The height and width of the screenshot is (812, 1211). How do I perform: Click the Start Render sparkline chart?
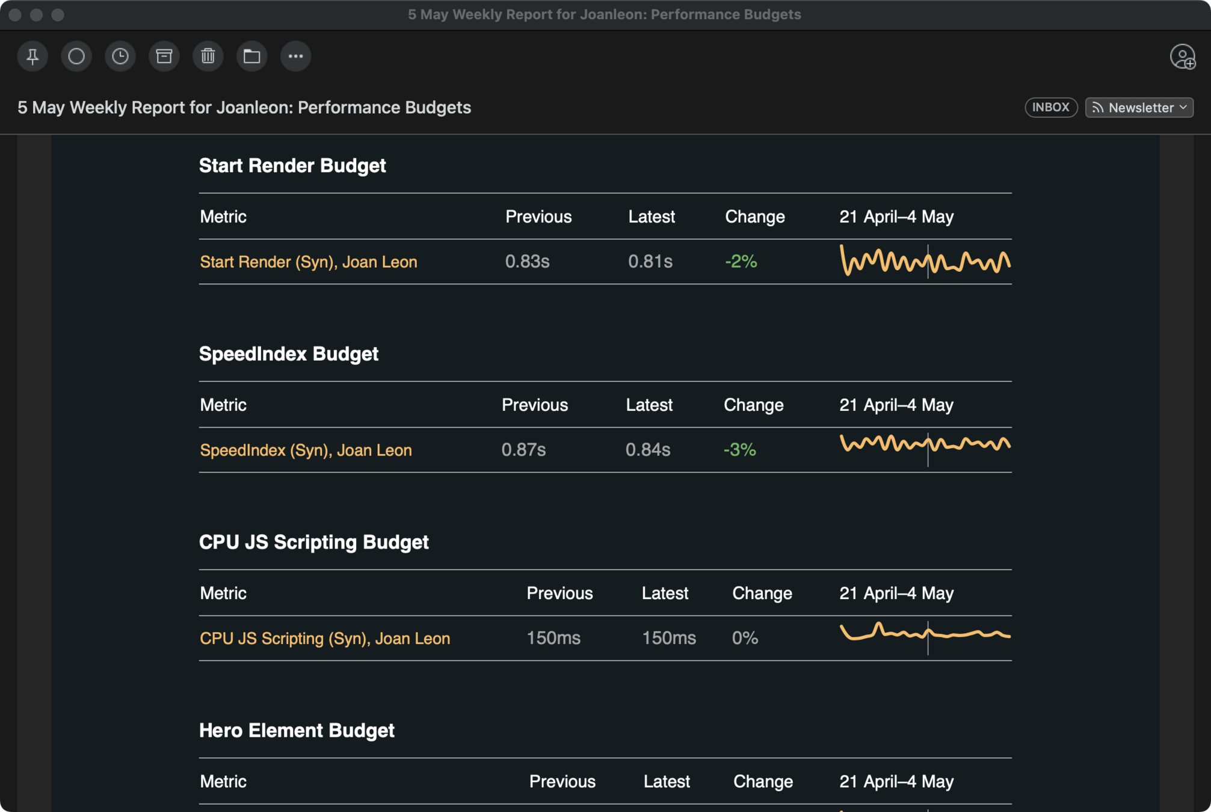925,262
